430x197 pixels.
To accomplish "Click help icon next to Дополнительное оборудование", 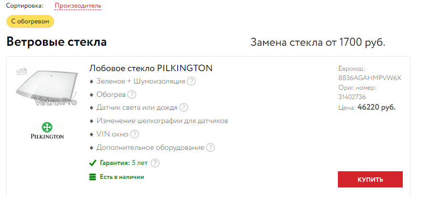I will (x=210, y=148).
